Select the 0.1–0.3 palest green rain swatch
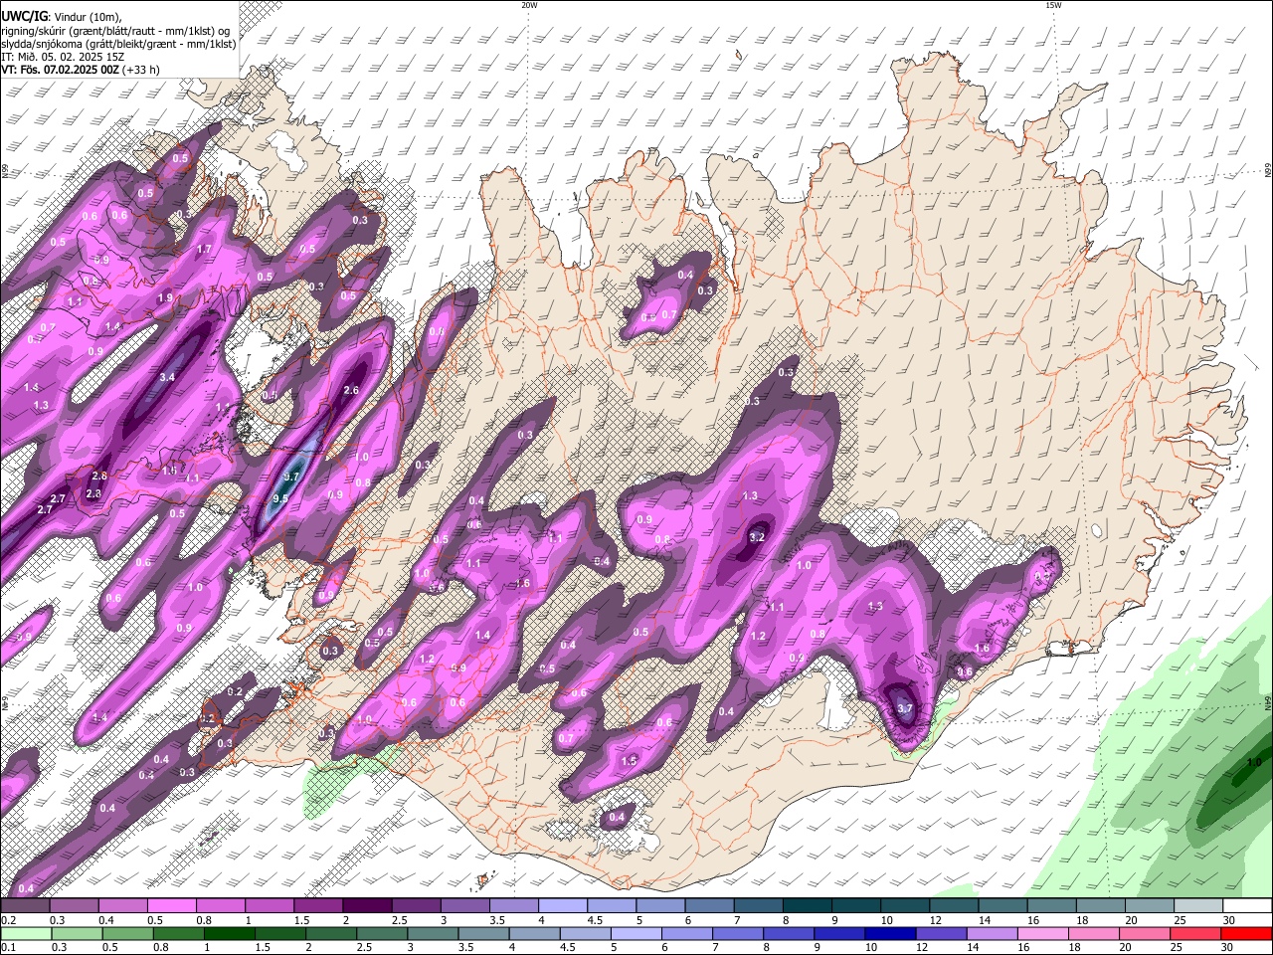 (x=25, y=933)
